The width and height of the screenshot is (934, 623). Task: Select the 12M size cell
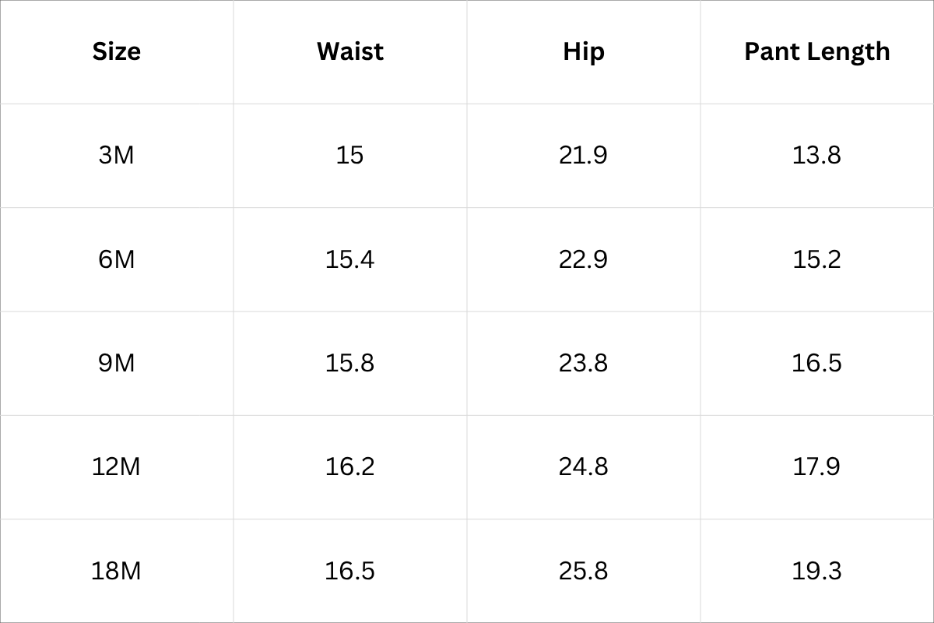pyautogui.click(x=117, y=466)
